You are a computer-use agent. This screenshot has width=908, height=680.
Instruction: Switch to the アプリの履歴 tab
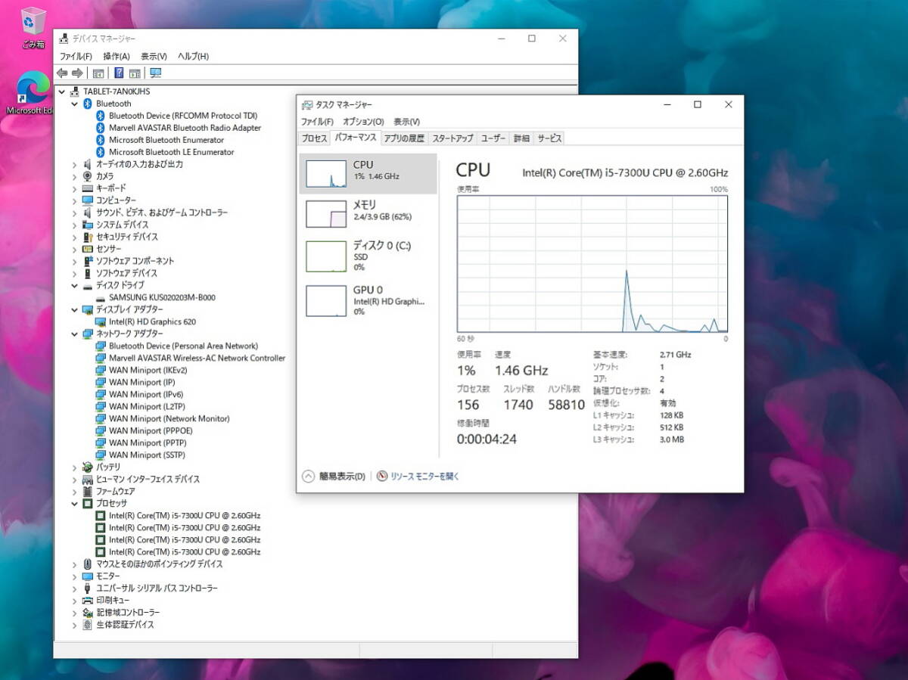[x=404, y=138]
